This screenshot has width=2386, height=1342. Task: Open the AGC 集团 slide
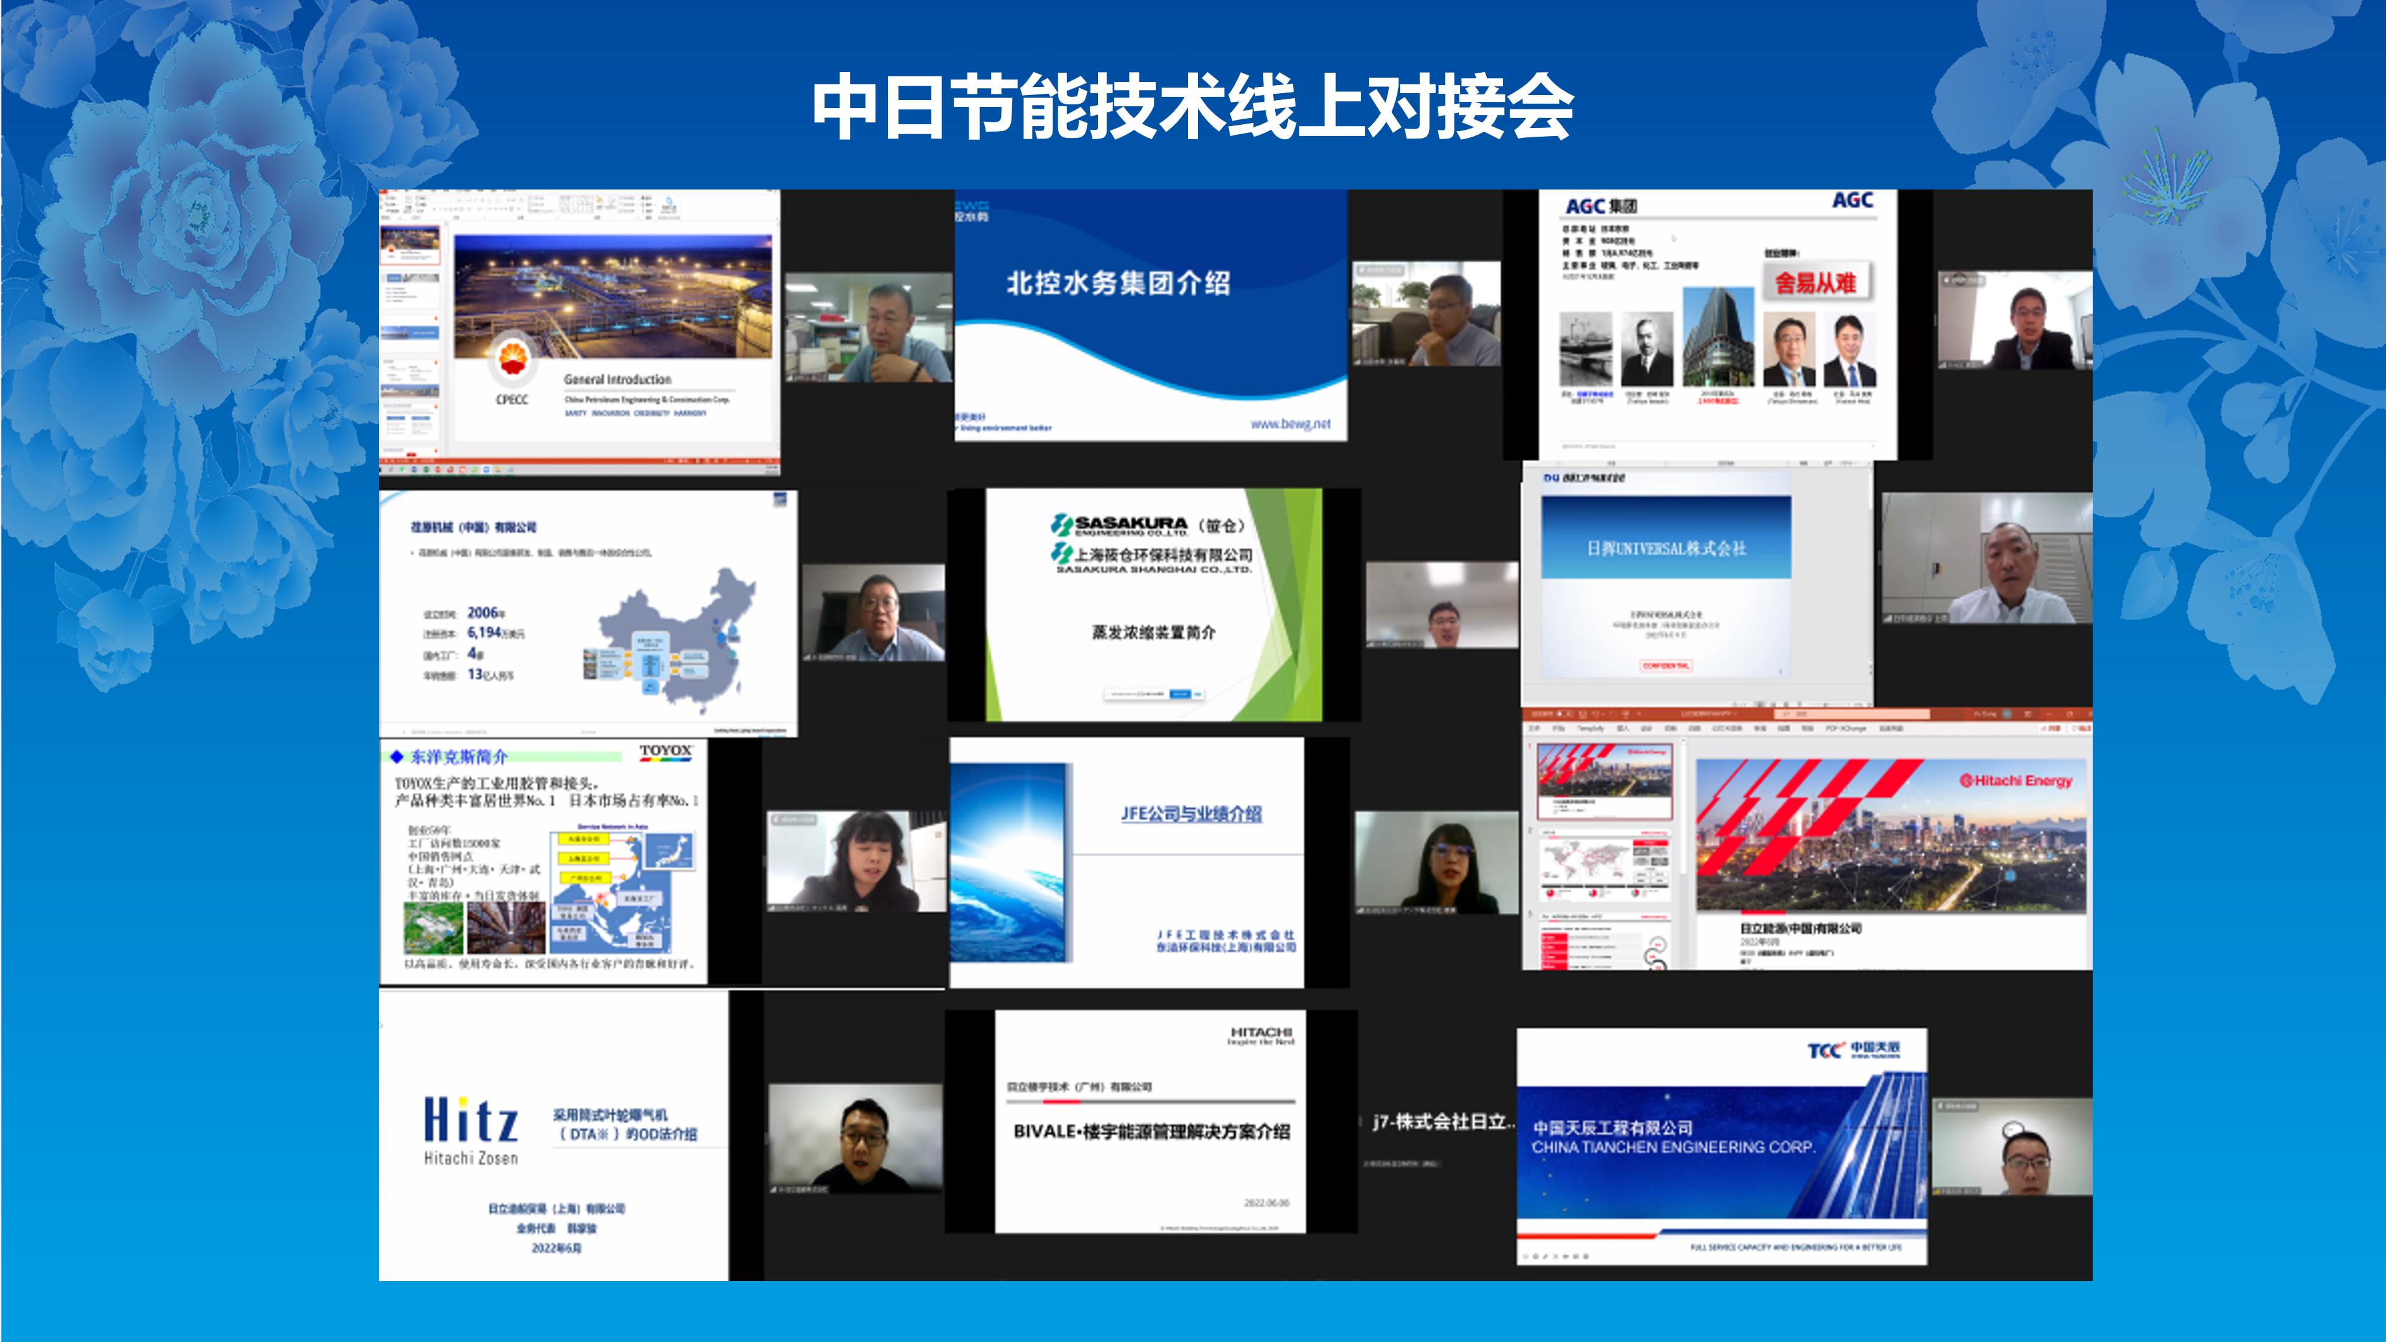(1718, 324)
